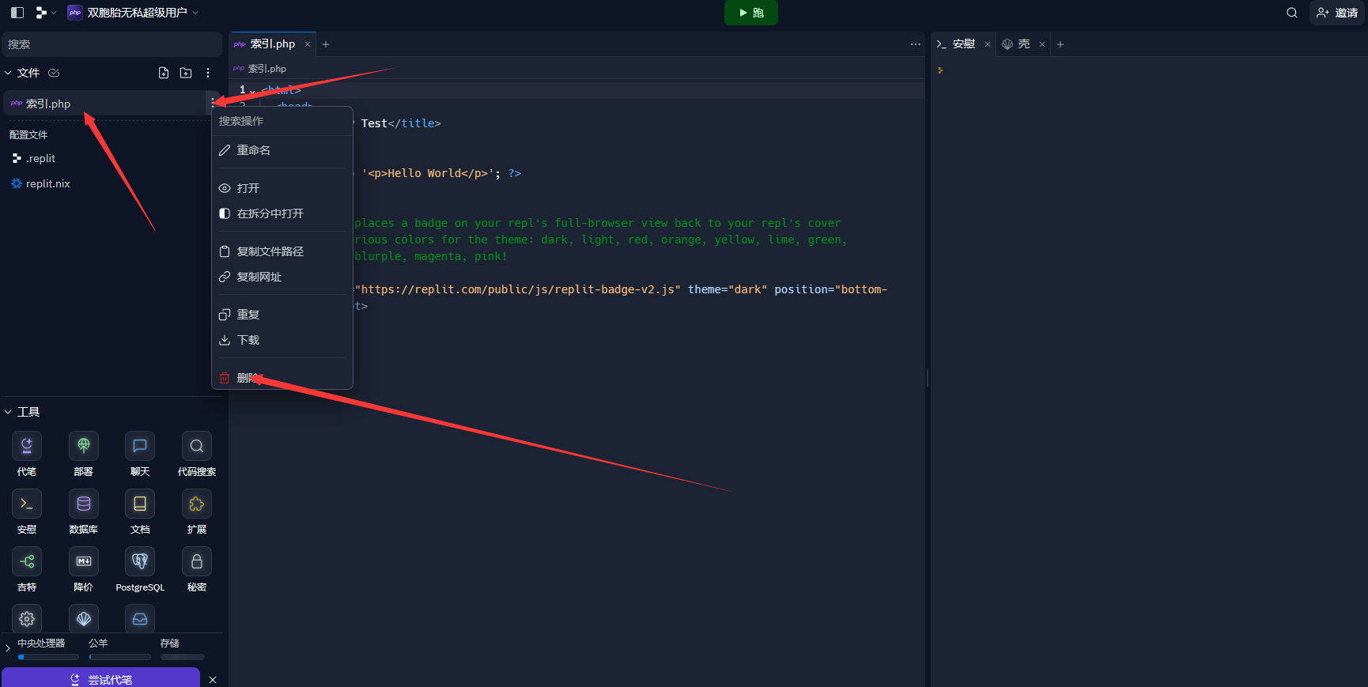
Task: Click the 邀请 invite button
Action: [1337, 13]
